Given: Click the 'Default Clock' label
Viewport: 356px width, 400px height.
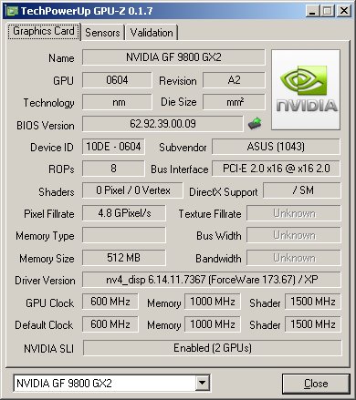Looking at the screenshot, I should tap(44, 325).
